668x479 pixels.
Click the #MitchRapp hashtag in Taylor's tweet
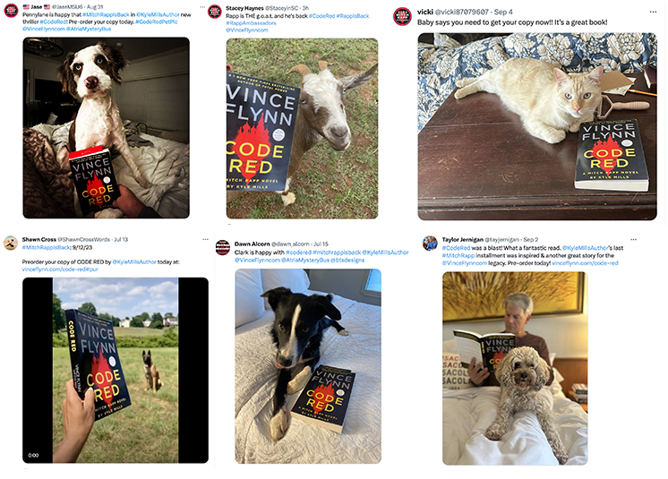coord(458,255)
